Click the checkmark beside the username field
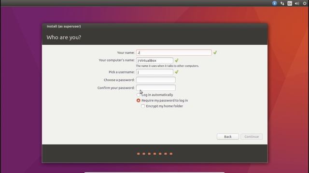Image resolution: width=309 pixels, height=173 pixels. [x=177, y=72]
